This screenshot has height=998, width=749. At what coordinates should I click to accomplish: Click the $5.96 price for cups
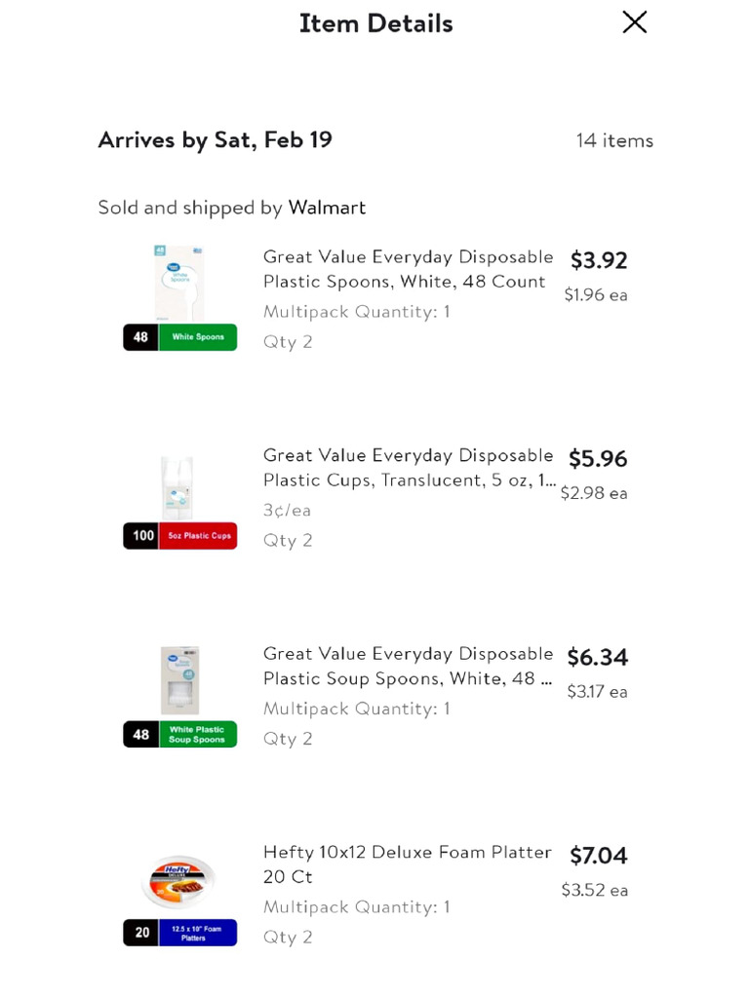coord(598,459)
